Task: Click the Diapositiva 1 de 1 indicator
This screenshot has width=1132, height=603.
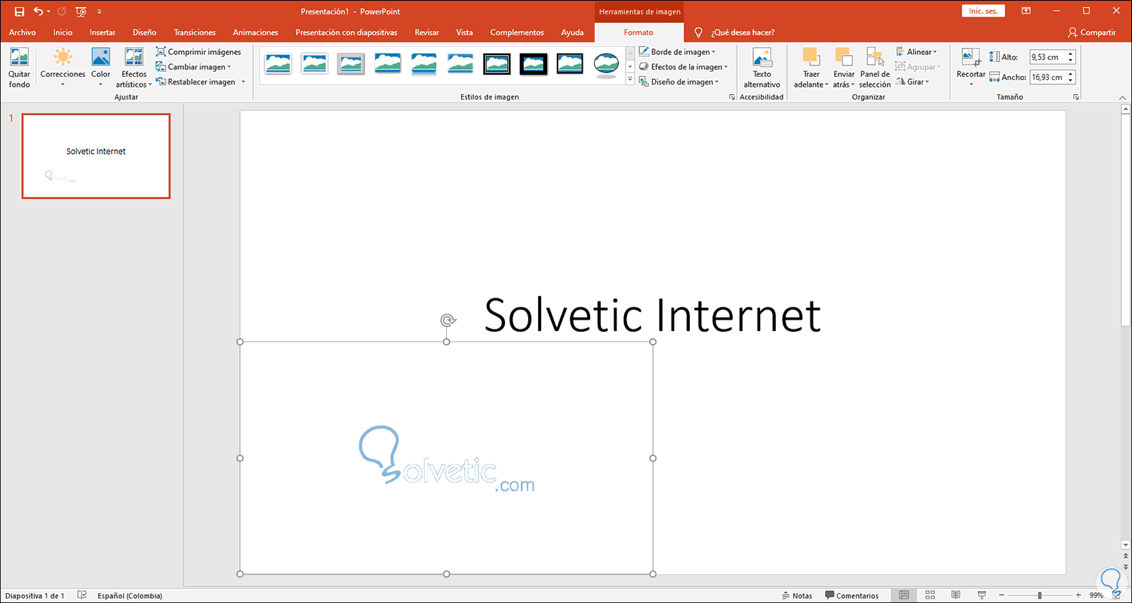Action: pos(35,595)
